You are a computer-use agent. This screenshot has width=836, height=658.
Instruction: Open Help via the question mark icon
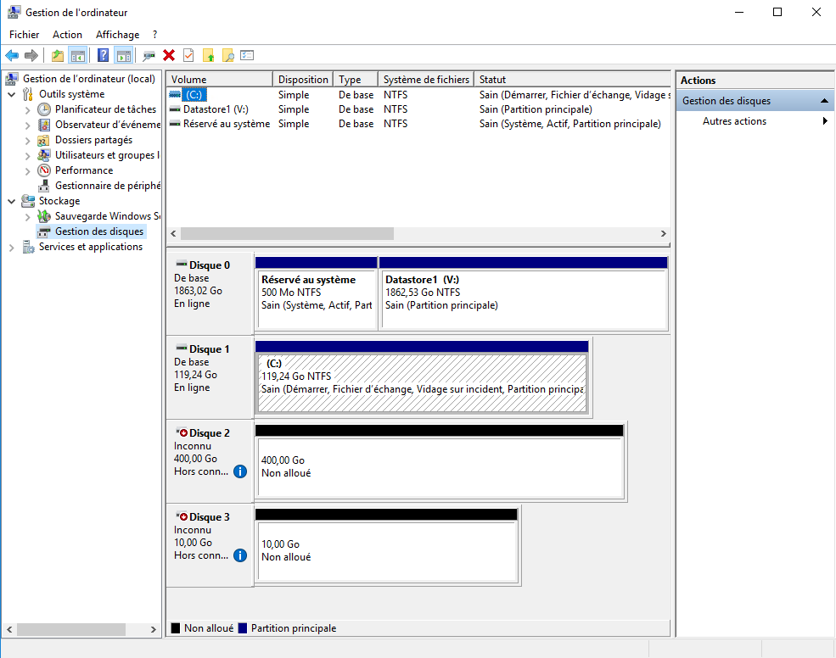tap(102, 55)
